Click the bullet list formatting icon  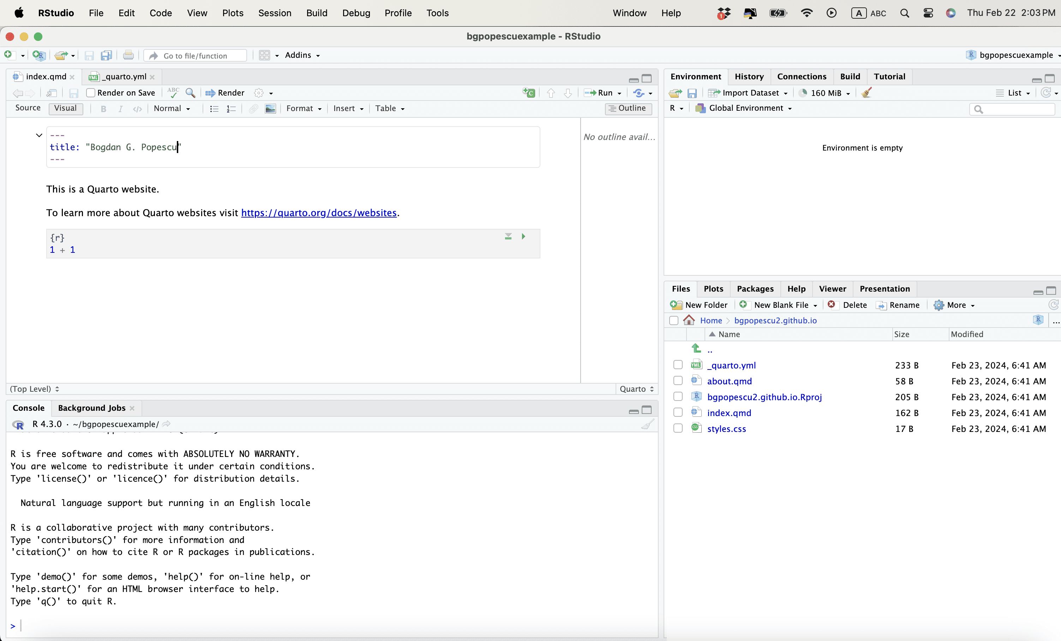214,108
